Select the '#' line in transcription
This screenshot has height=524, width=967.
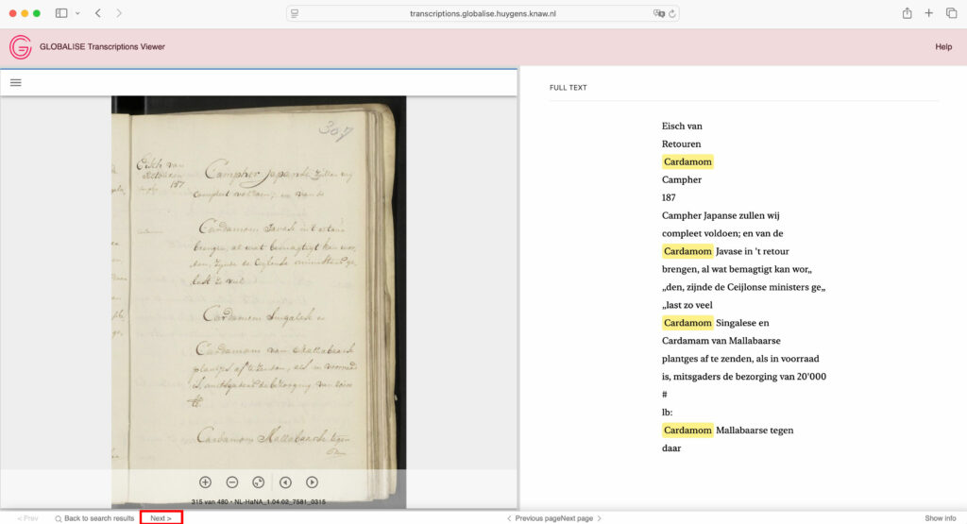coord(664,394)
